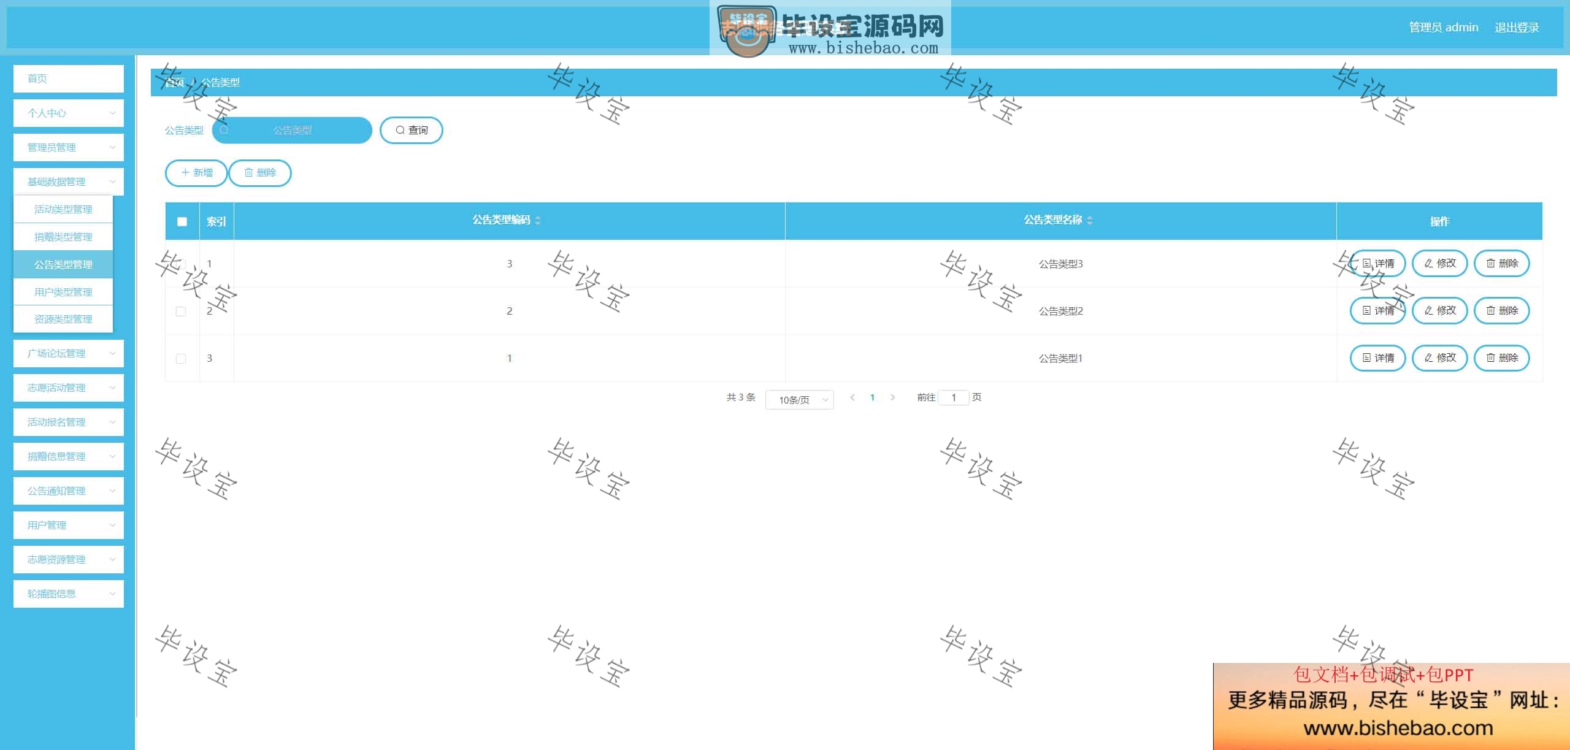Open 捐赠类型管理 submenu item
Viewport: 1570px width, 750px height.
63,237
